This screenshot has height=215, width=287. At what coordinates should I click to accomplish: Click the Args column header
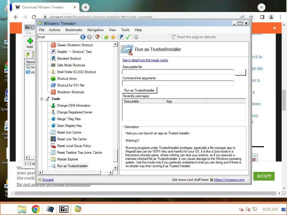[185, 101]
